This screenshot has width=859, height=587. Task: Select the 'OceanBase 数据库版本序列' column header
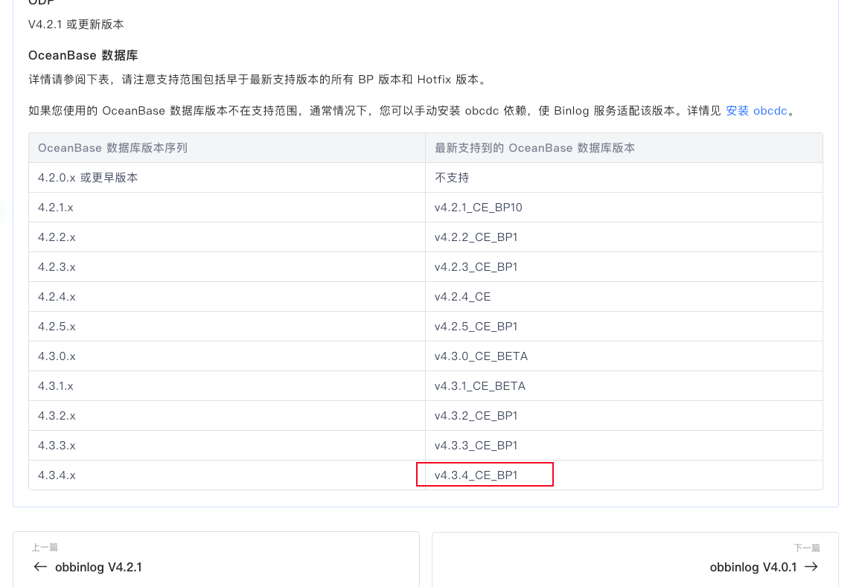tap(227, 148)
